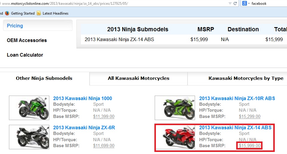Click the white Ninja ZX-6R thumbnail image
The height and width of the screenshot is (154, 287).
29,137
